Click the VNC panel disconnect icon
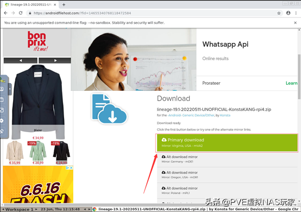The height and width of the screenshot is (212, 301). tap(2, 131)
